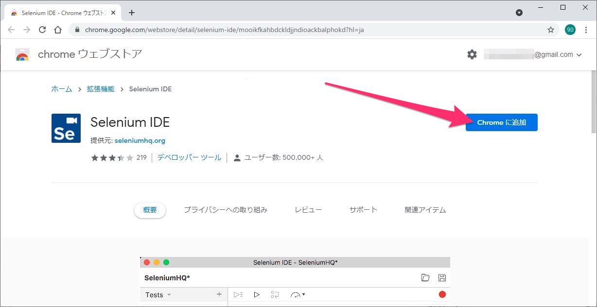This screenshot has height=307, width=597.
Task: Switch to the レビュー tab
Action: [308, 210]
